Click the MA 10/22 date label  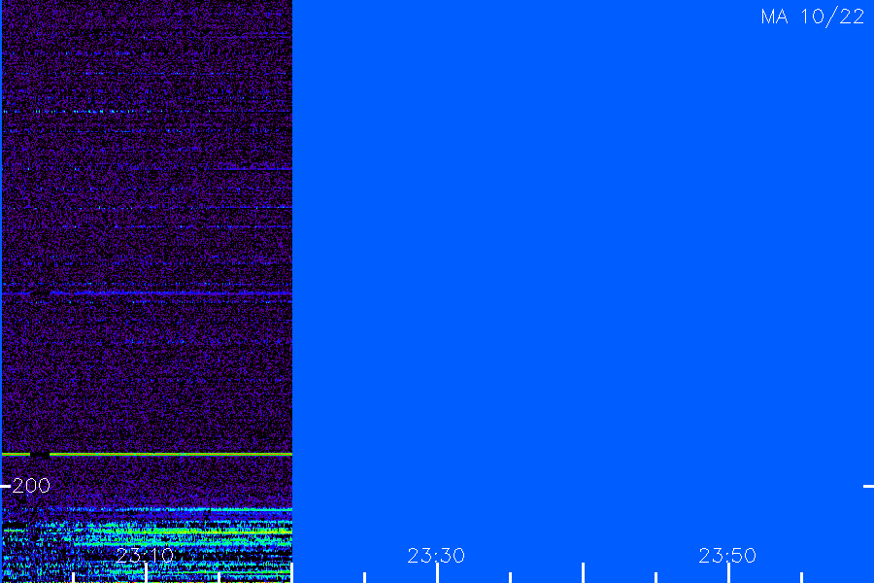pos(813,17)
